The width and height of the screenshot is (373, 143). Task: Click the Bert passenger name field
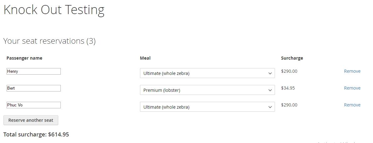tap(34, 88)
